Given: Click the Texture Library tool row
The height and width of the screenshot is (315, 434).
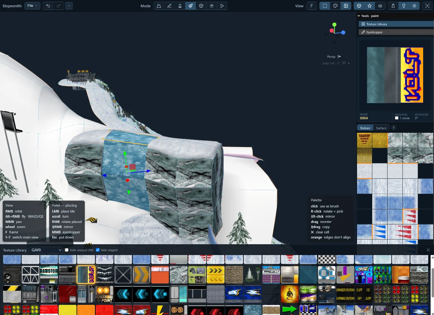Looking at the screenshot, I should 396,24.
